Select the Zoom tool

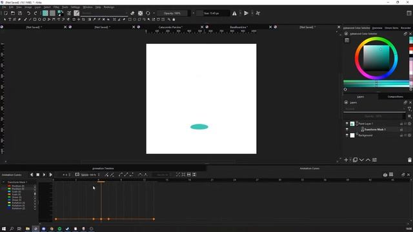pyautogui.click(x=169, y=19)
